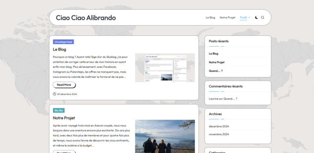The width and height of the screenshot is (314, 153).
Task: Click the 20 décembre 2024 post date
Action: 67,94
